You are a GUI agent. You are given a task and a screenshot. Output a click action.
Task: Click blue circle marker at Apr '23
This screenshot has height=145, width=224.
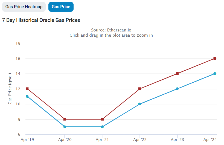[x=177, y=89]
